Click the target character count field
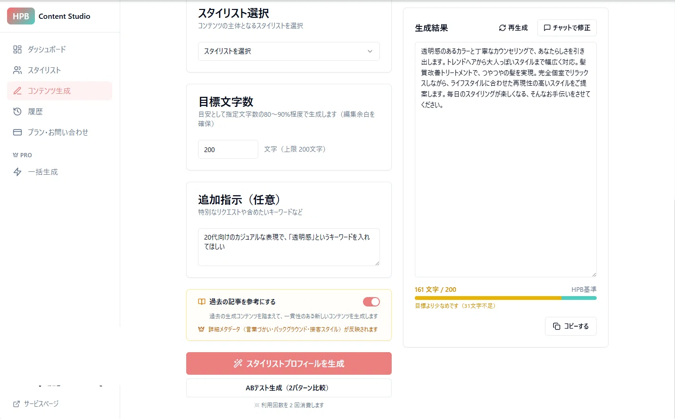 [x=228, y=149]
